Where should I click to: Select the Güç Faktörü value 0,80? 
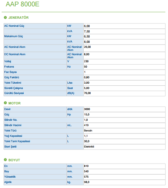[87, 78]
